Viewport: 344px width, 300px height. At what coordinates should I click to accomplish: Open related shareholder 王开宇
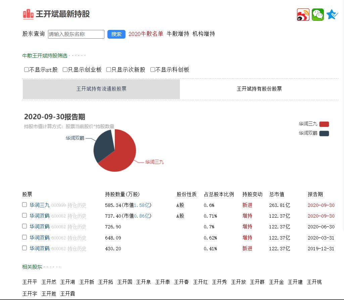coord(30,294)
